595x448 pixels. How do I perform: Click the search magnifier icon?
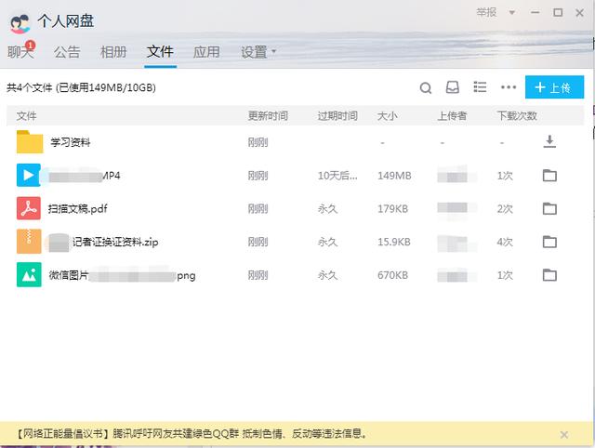(x=426, y=88)
